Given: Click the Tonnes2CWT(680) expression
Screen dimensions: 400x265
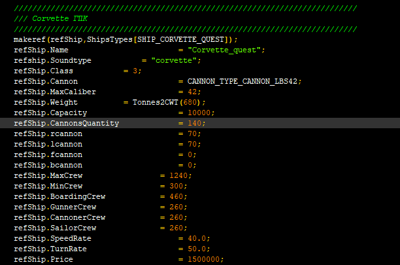Looking at the screenshot, I should tap(167, 102).
